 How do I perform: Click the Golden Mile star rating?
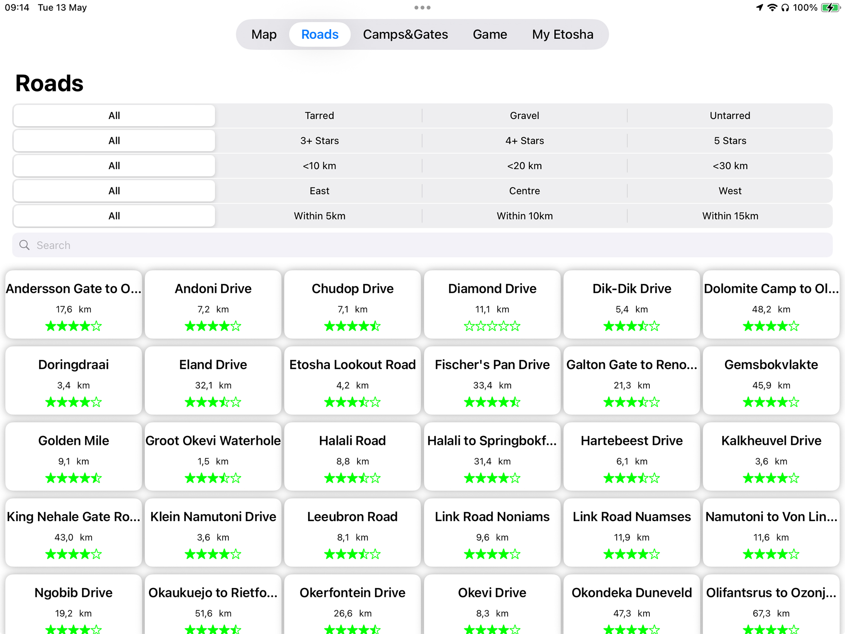click(73, 478)
